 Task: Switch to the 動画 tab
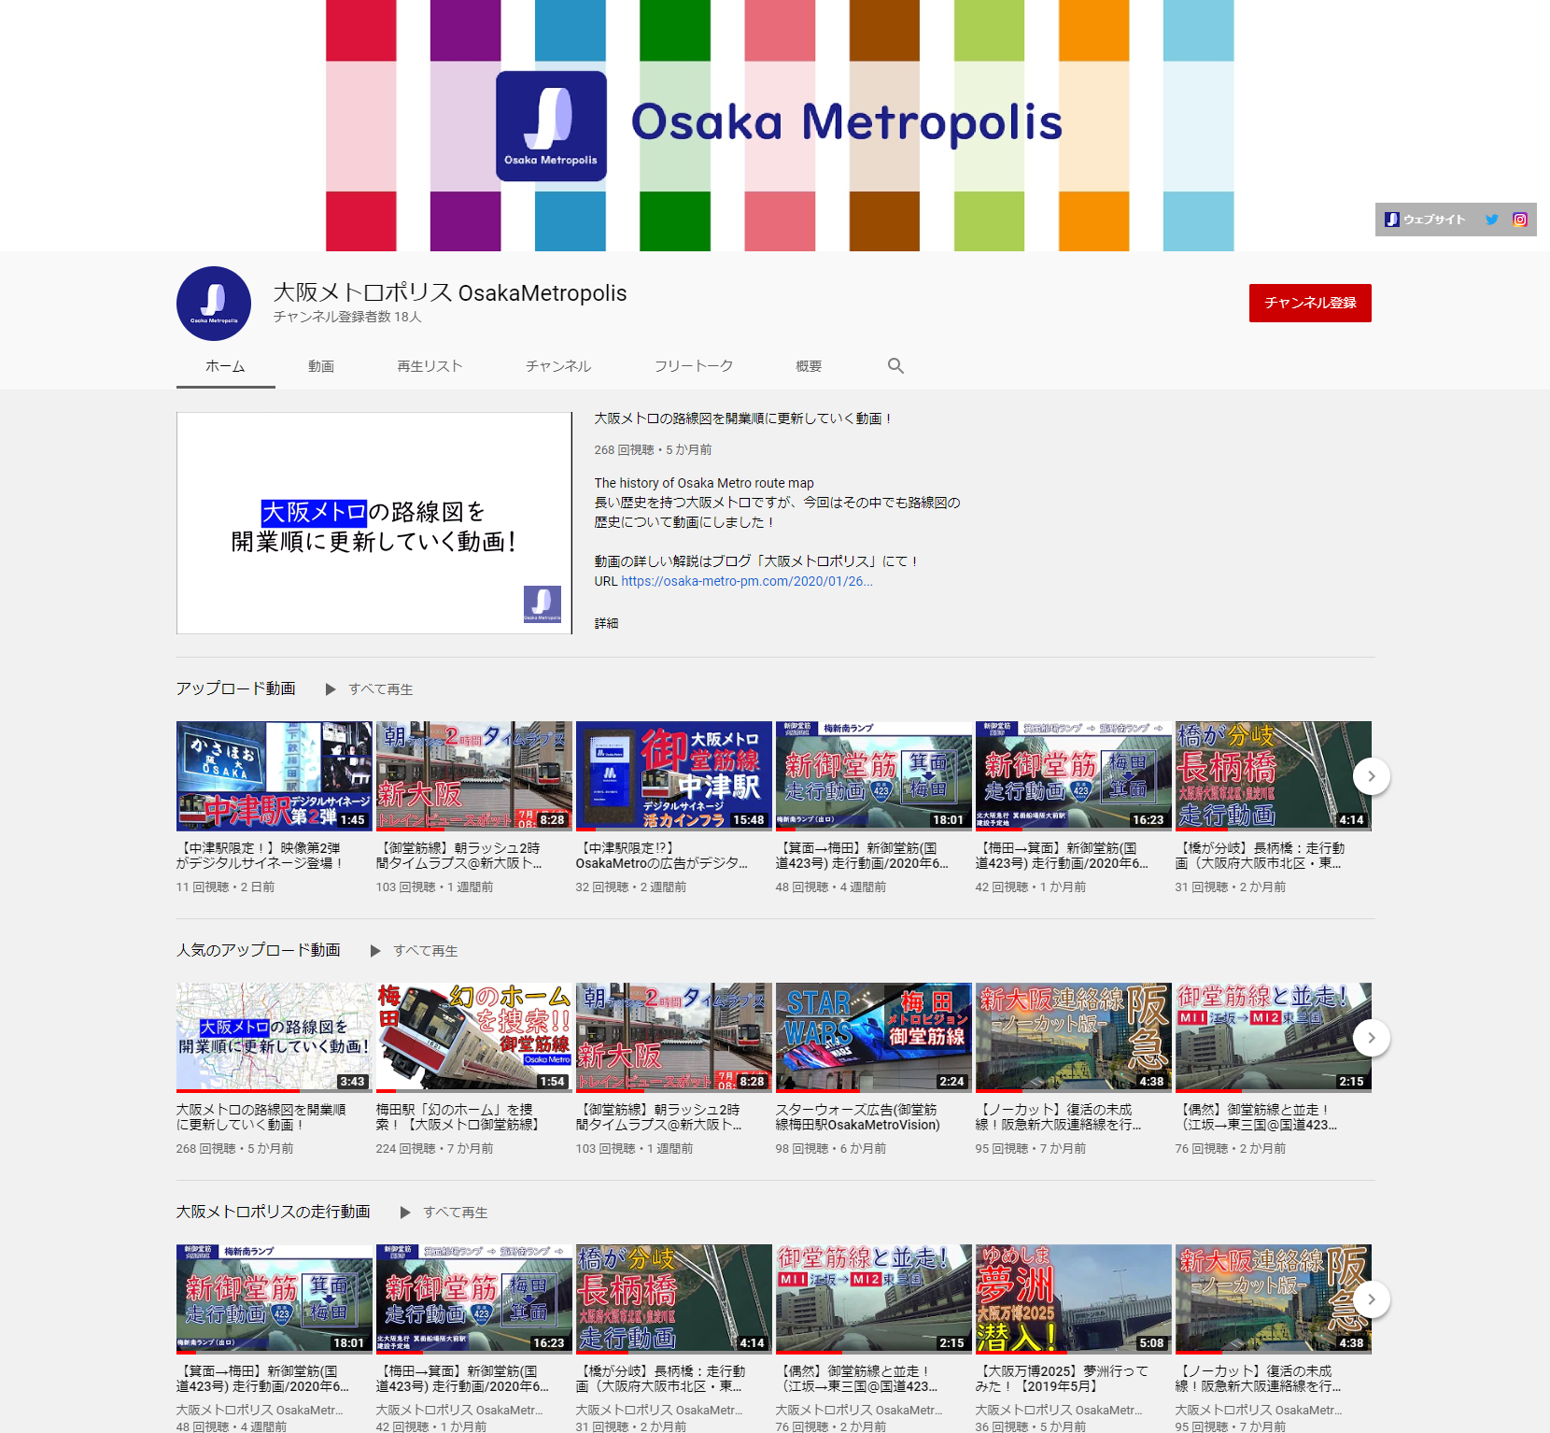[x=321, y=366]
